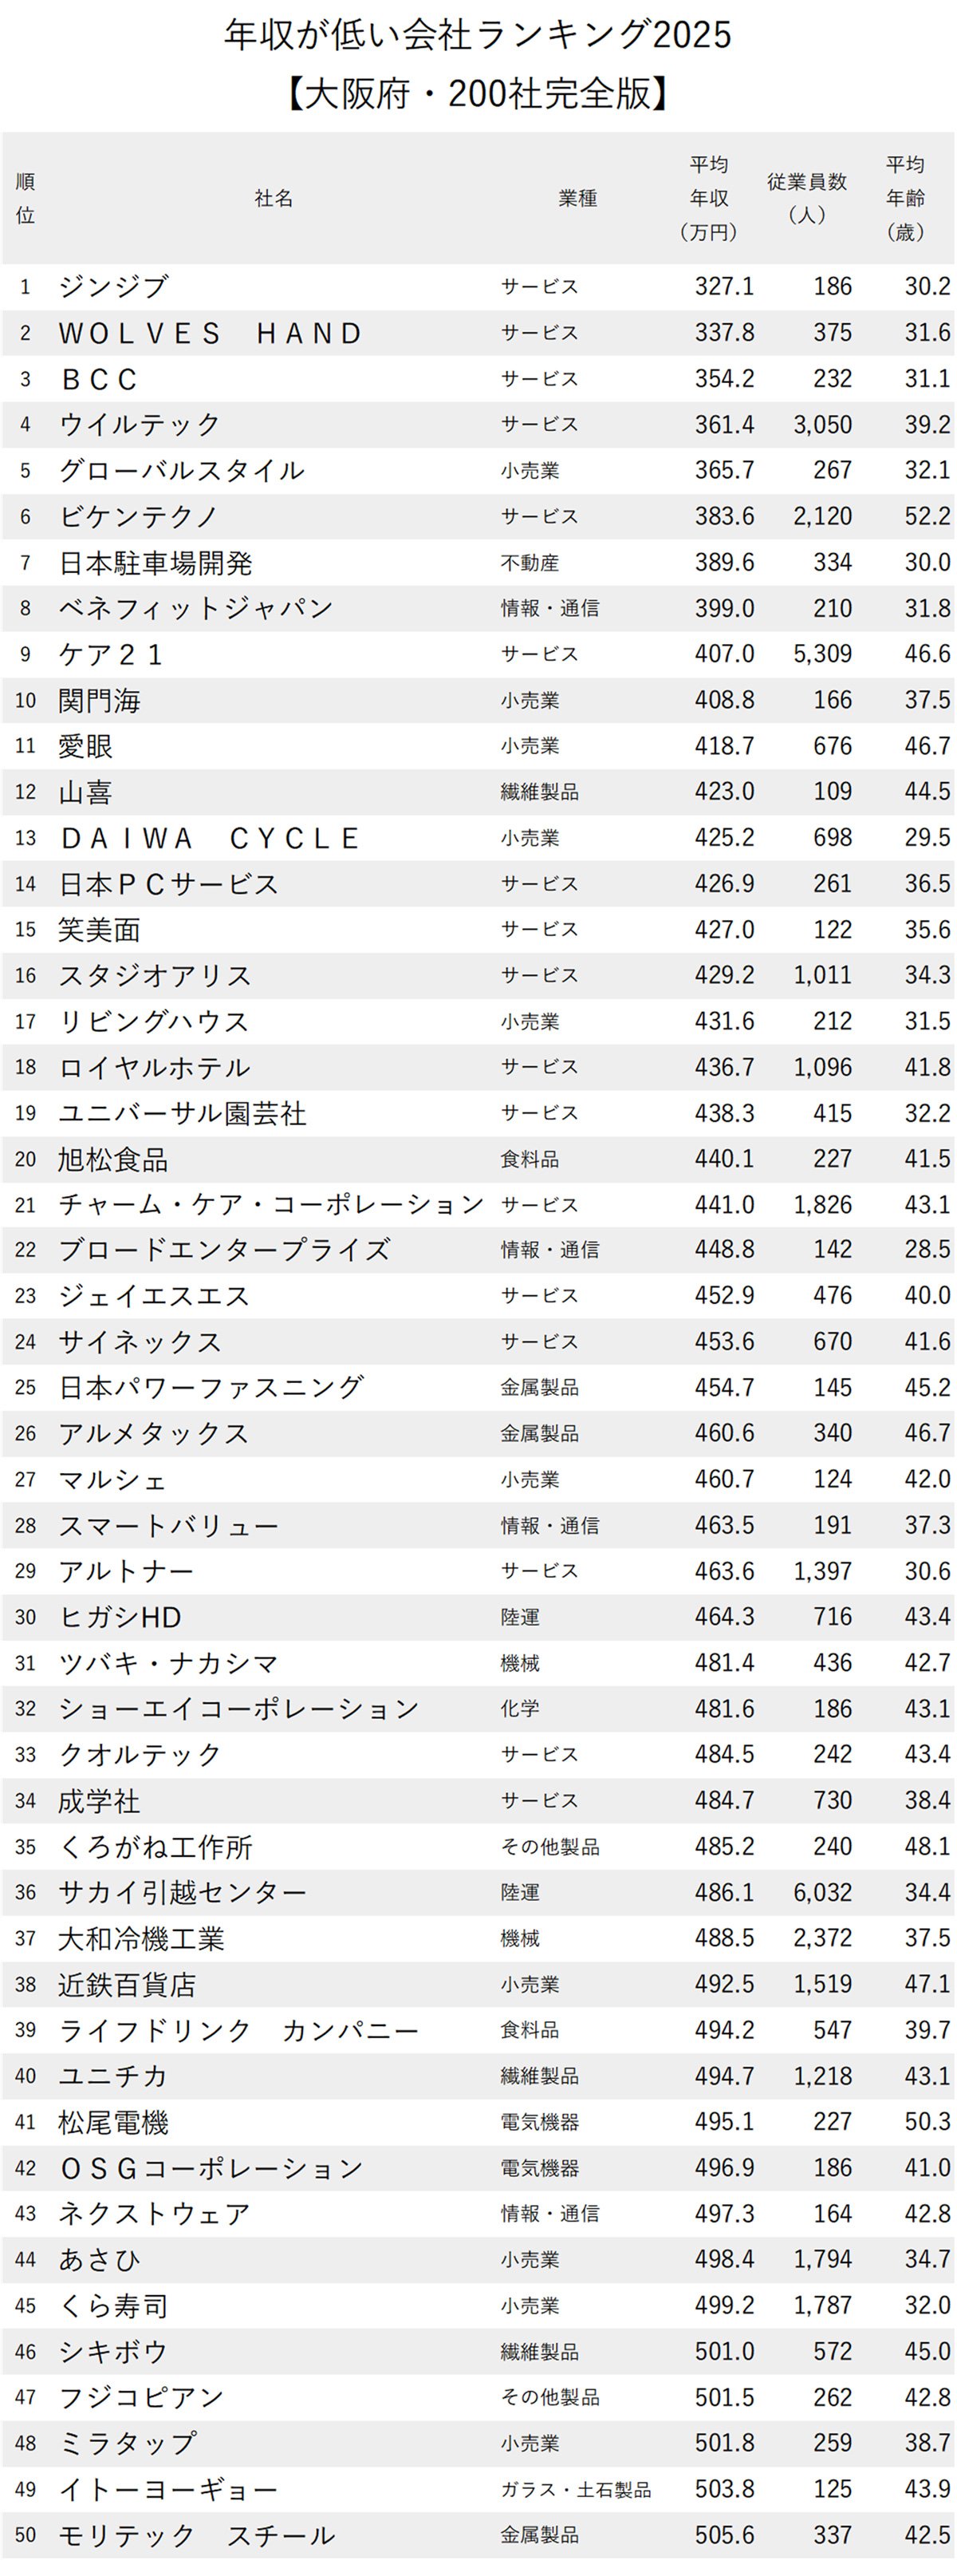This screenshot has height=2576, width=957.
Task: Select the ヒガシHD company name
Action: click(x=120, y=1617)
